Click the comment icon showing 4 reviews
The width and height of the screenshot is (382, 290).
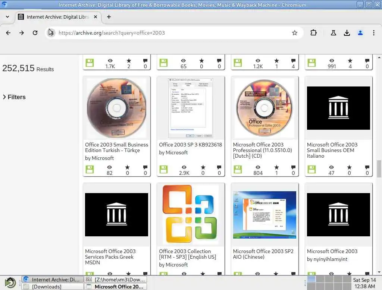(x=293, y=60)
